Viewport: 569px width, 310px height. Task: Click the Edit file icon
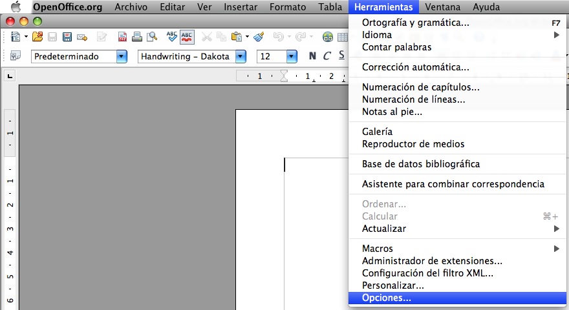pos(102,37)
